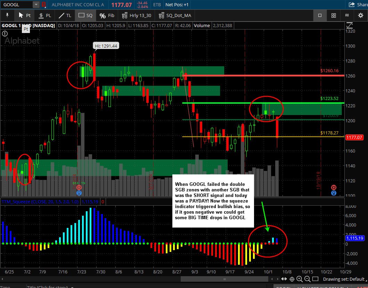The height and width of the screenshot is (288, 368).
Task: Click the GOOGL symbol entry field
Action: [x=17, y=5]
